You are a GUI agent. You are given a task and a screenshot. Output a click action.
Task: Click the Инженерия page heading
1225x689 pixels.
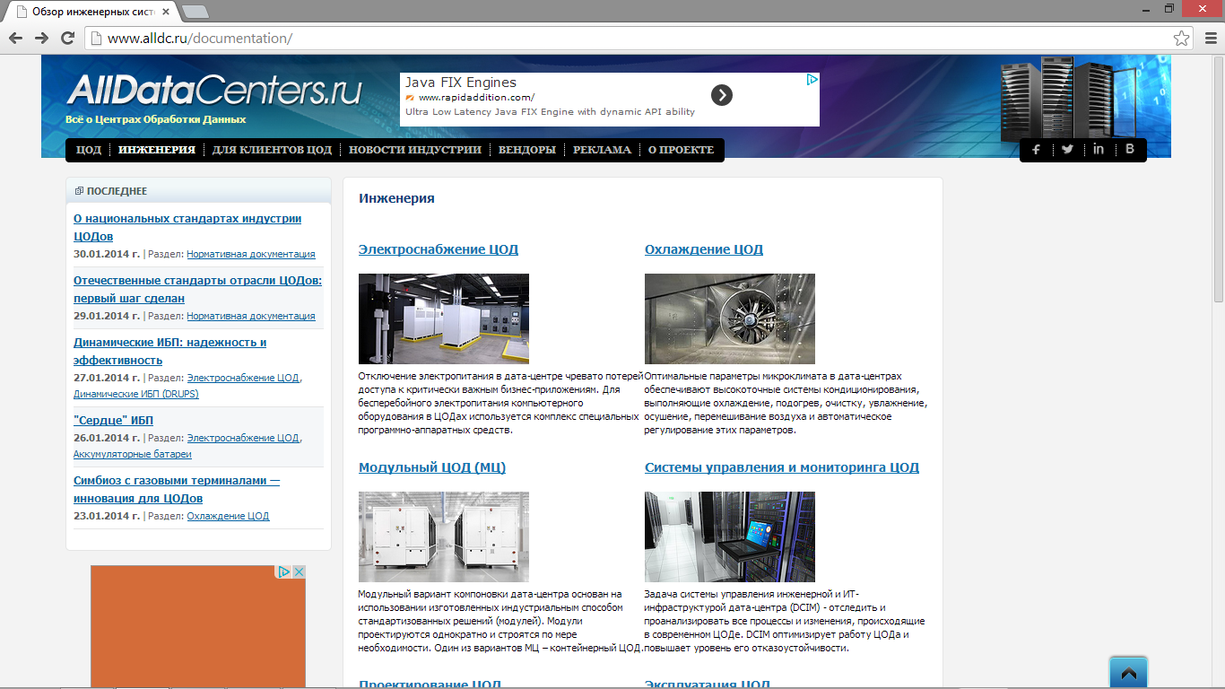396,198
